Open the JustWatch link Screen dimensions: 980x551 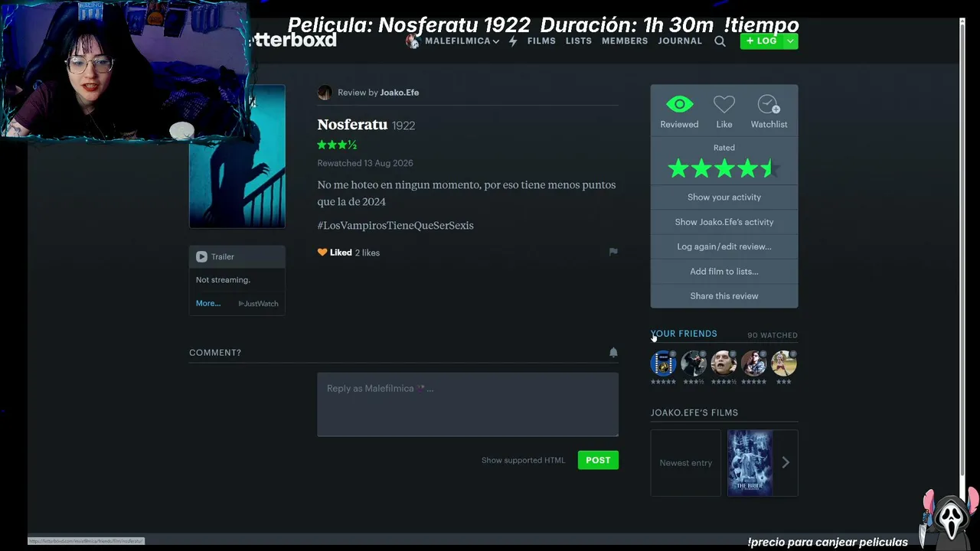pyautogui.click(x=259, y=304)
